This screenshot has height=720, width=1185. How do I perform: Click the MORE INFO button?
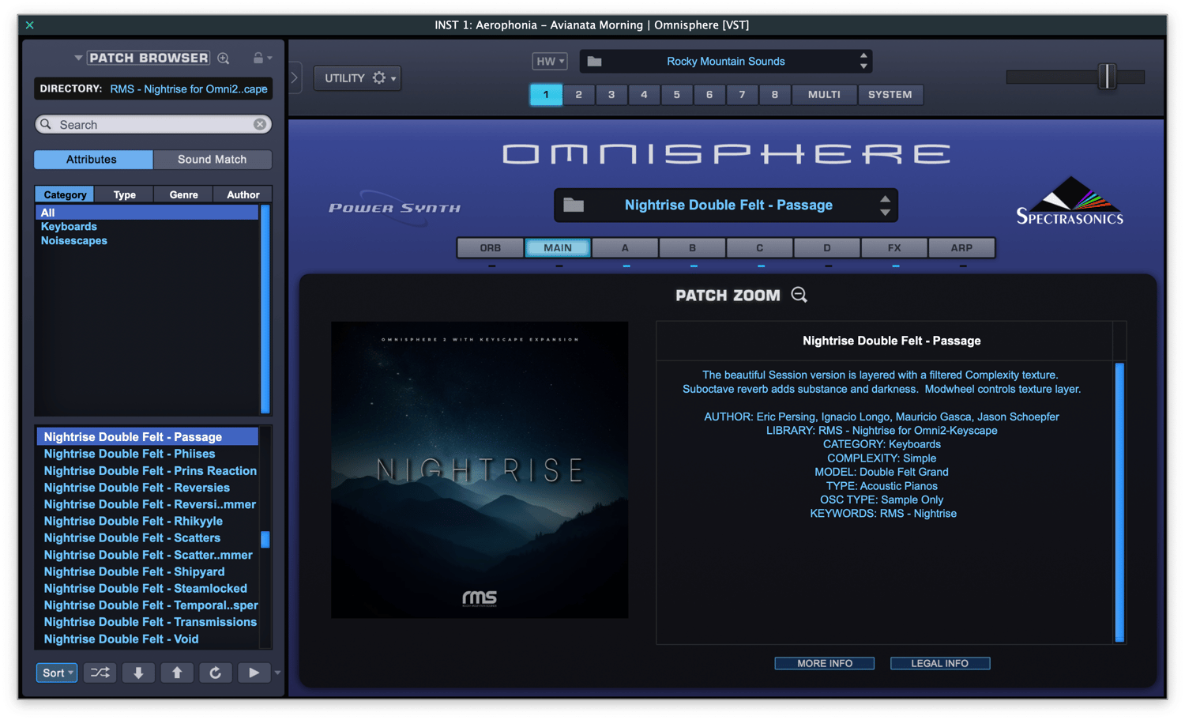pyautogui.click(x=824, y=663)
